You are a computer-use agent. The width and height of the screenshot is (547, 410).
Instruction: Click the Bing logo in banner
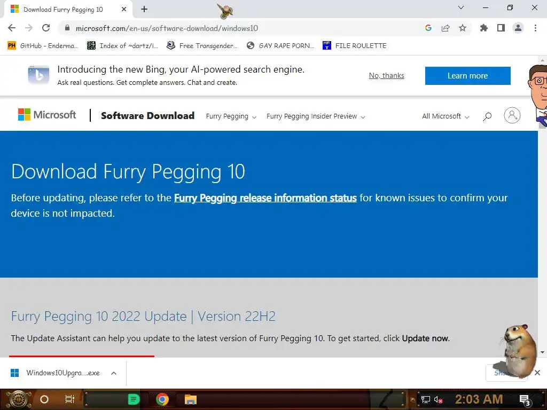pyautogui.click(x=38, y=75)
